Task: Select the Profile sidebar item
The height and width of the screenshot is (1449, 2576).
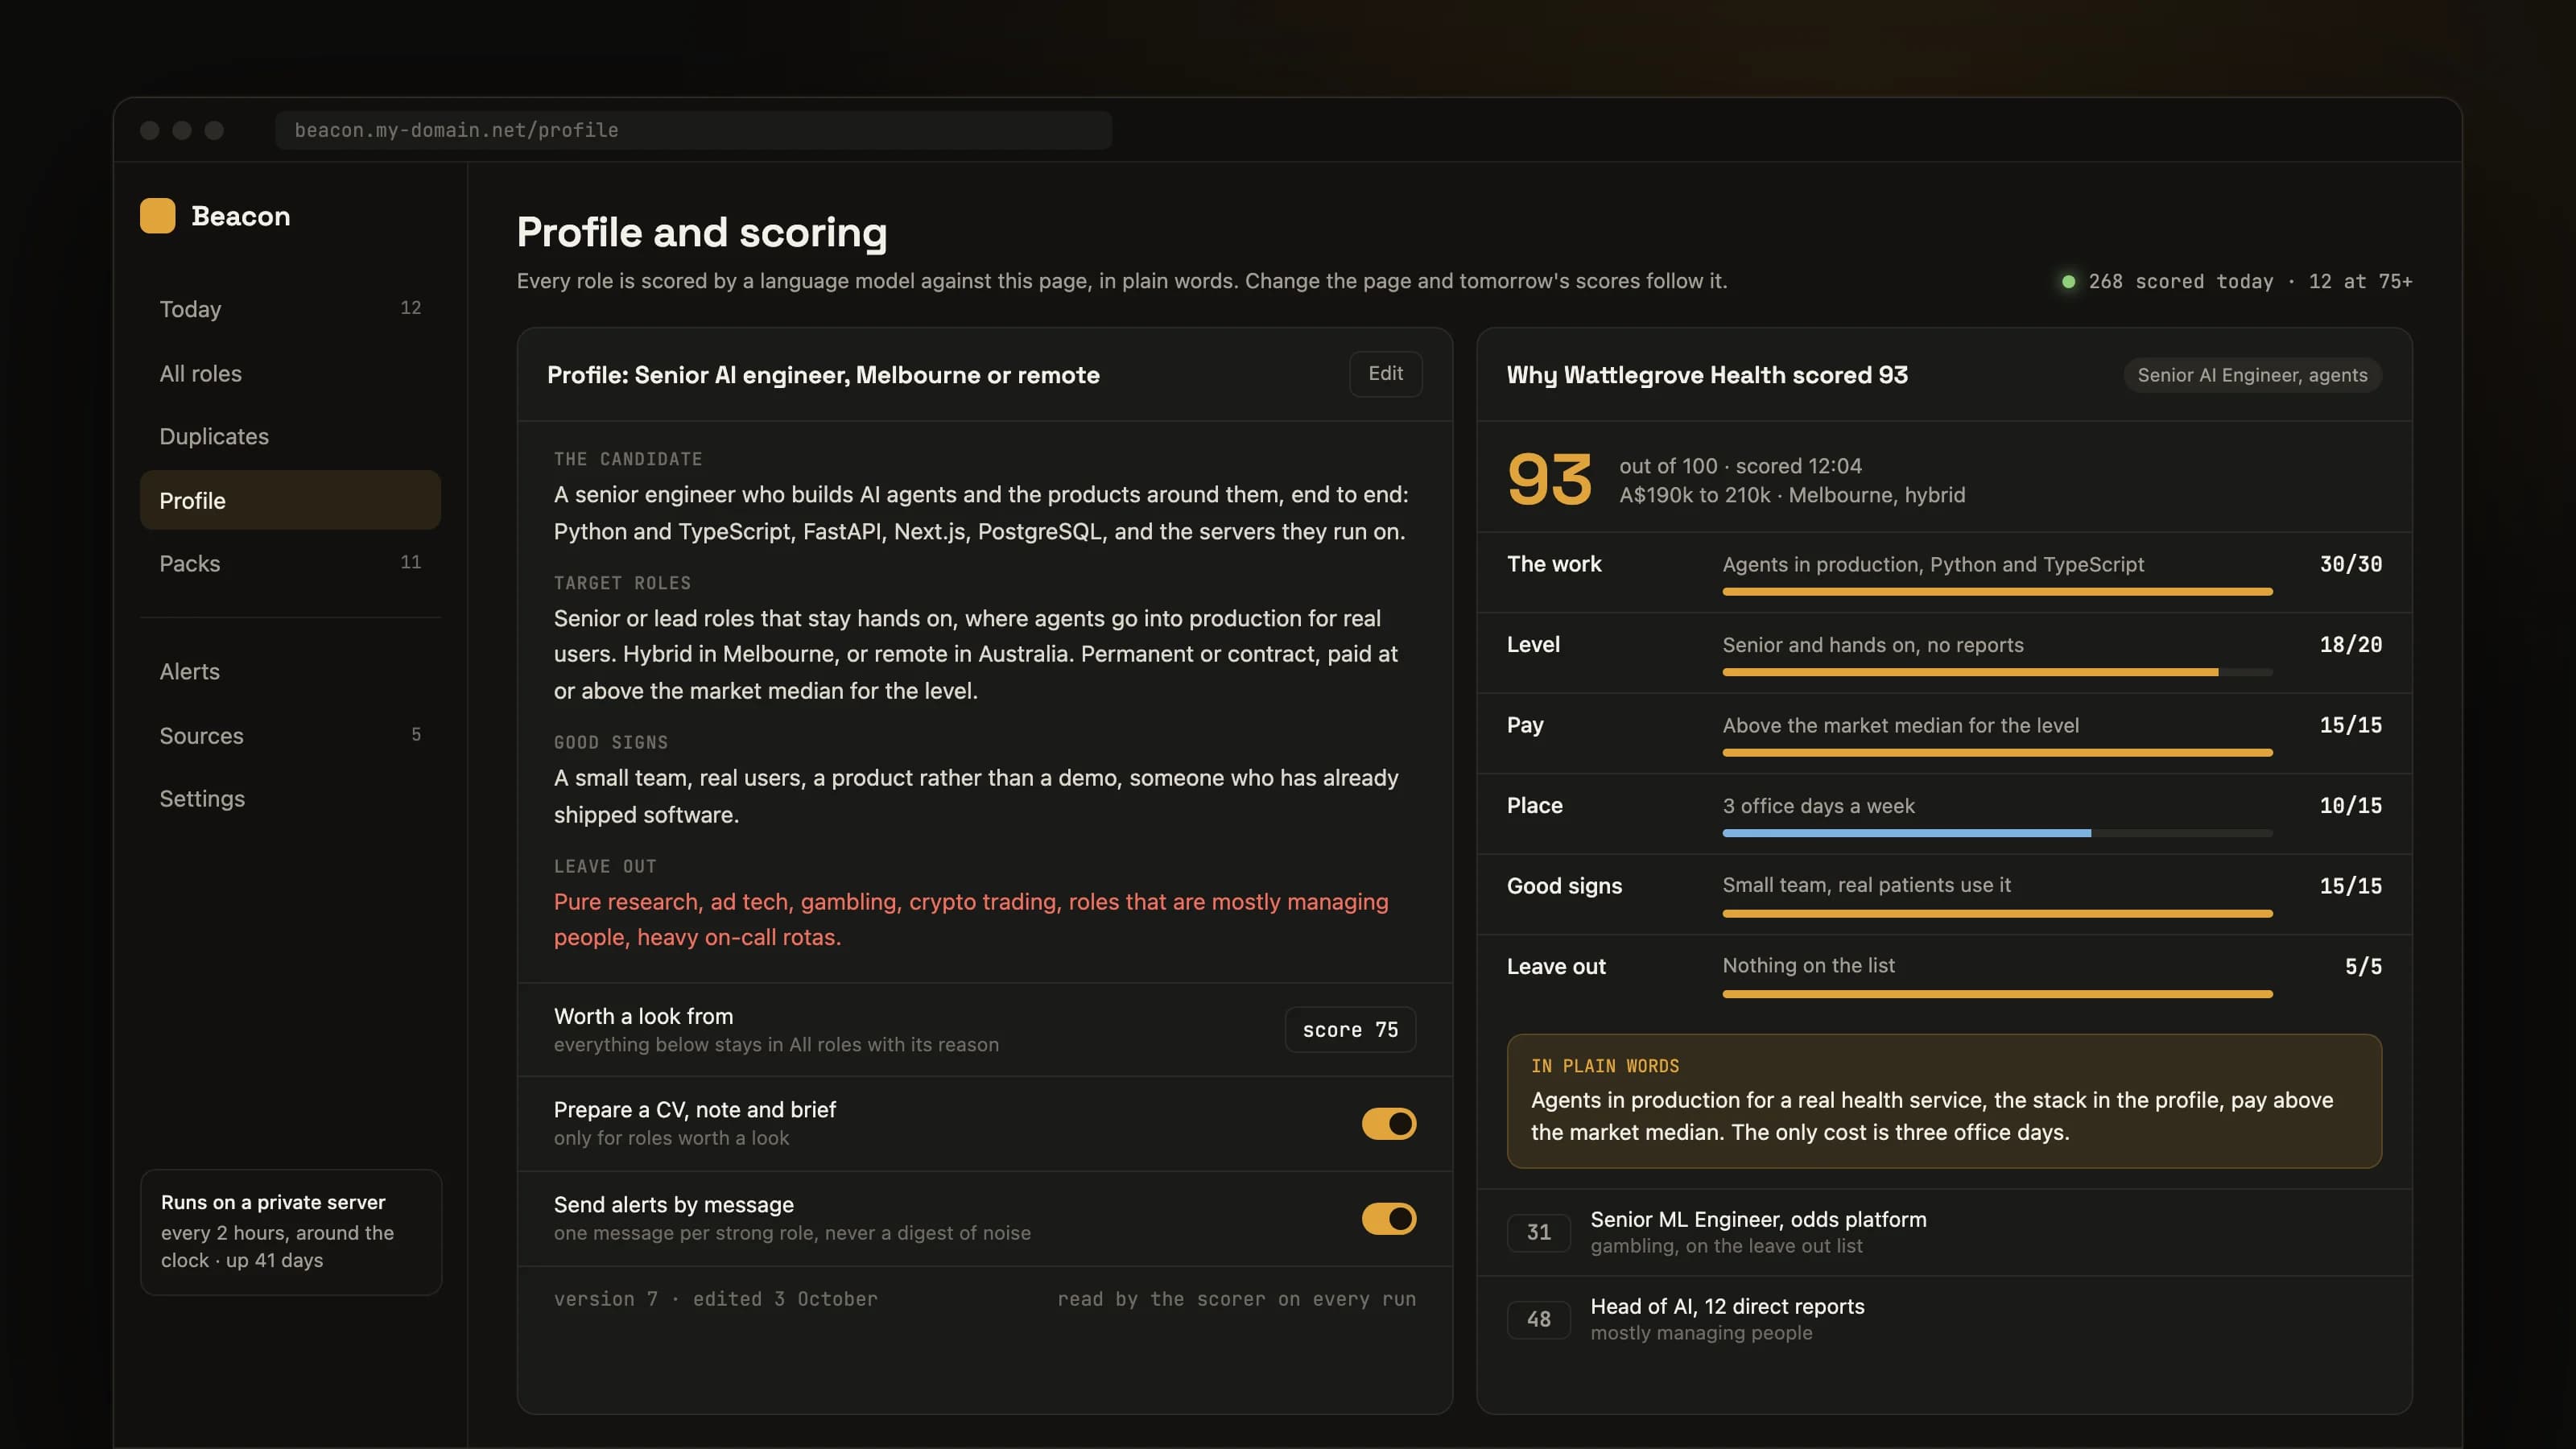Action: pos(290,500)
